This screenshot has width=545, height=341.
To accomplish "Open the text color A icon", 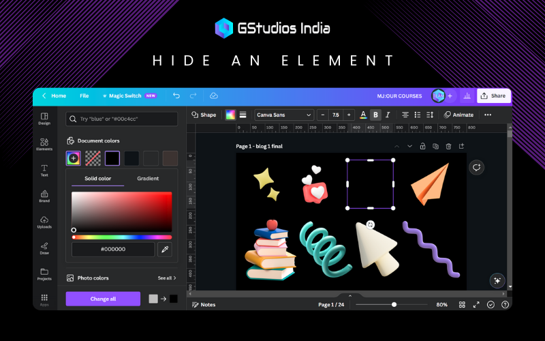I will [363, 115].
